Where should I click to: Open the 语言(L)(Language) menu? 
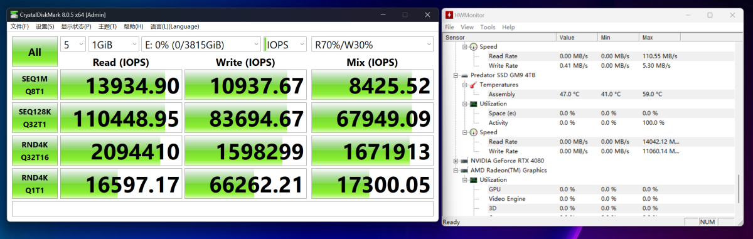pos(175,26)
